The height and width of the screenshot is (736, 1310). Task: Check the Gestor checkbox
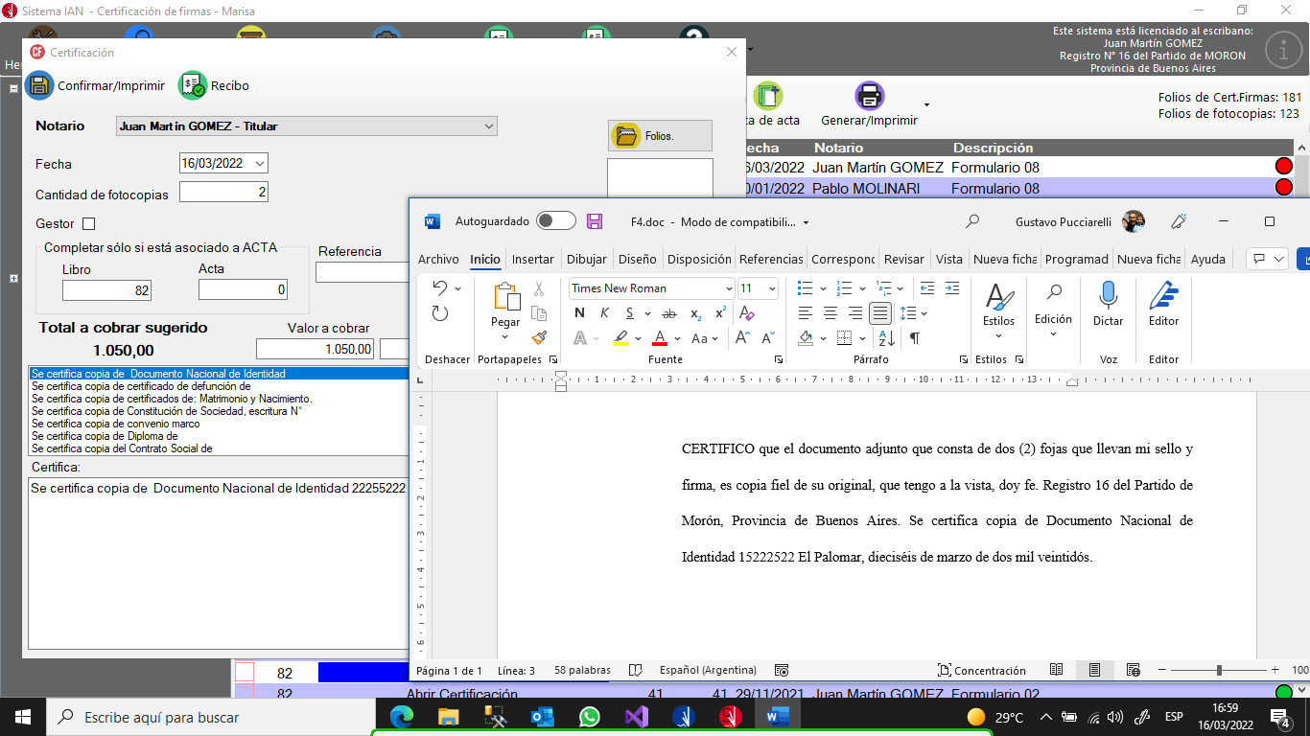pyautogui.click(x=89, y=224)
